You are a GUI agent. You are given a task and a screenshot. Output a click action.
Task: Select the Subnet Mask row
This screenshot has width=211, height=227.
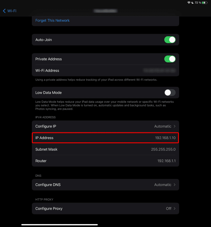[105, 150]
